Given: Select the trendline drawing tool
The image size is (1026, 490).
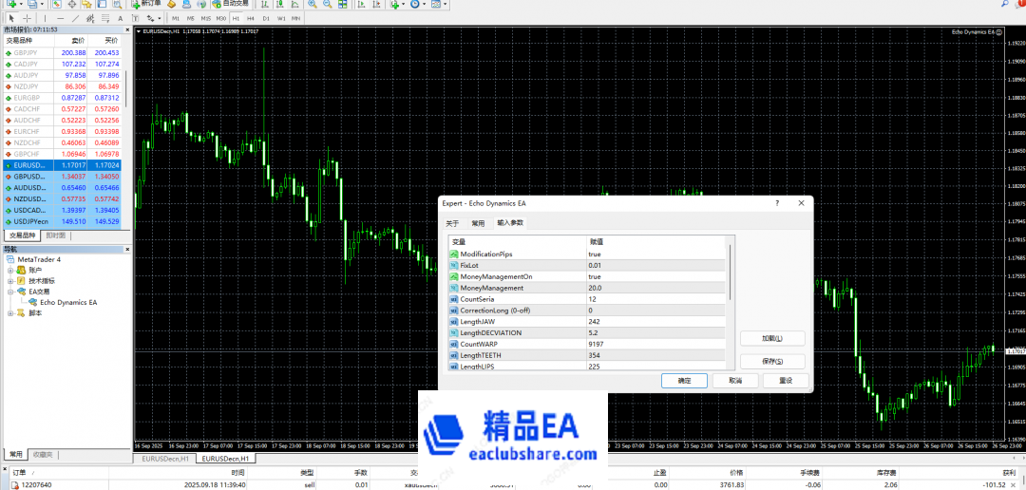Looking at the screenshot, I should coord(75,18).
